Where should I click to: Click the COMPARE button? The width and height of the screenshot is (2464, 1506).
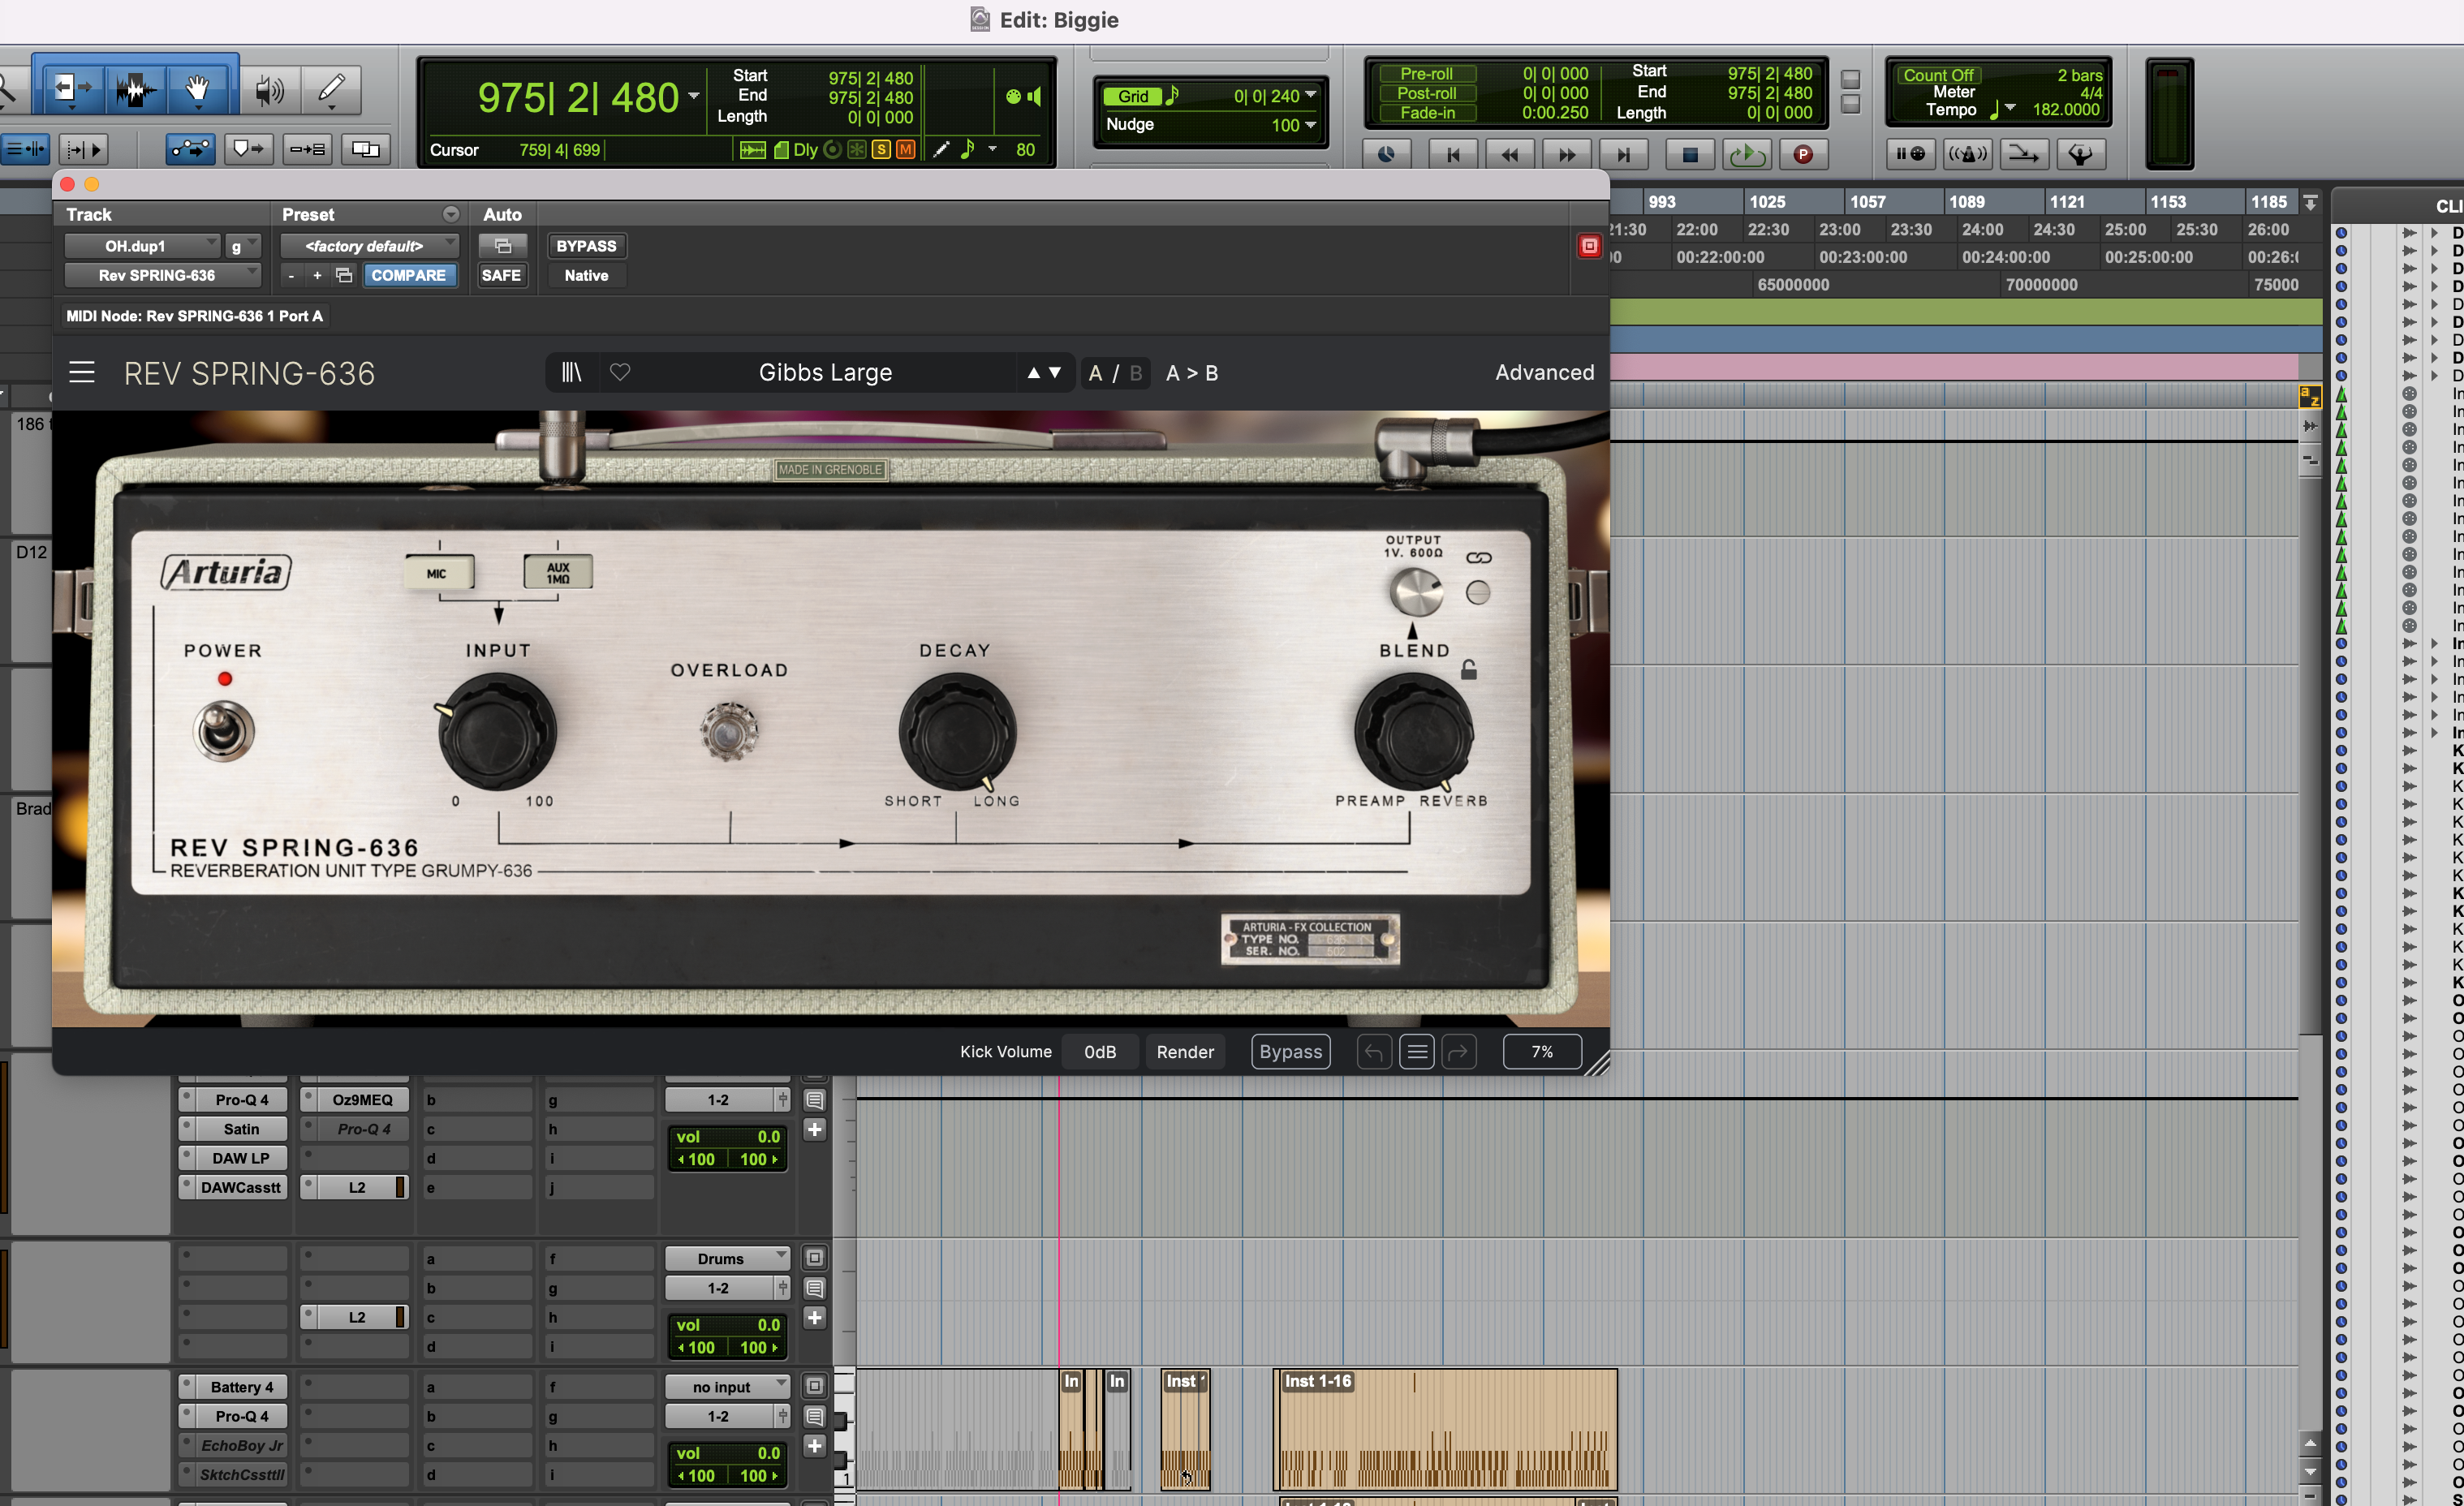pyautogui.click(x=408, y=275)
